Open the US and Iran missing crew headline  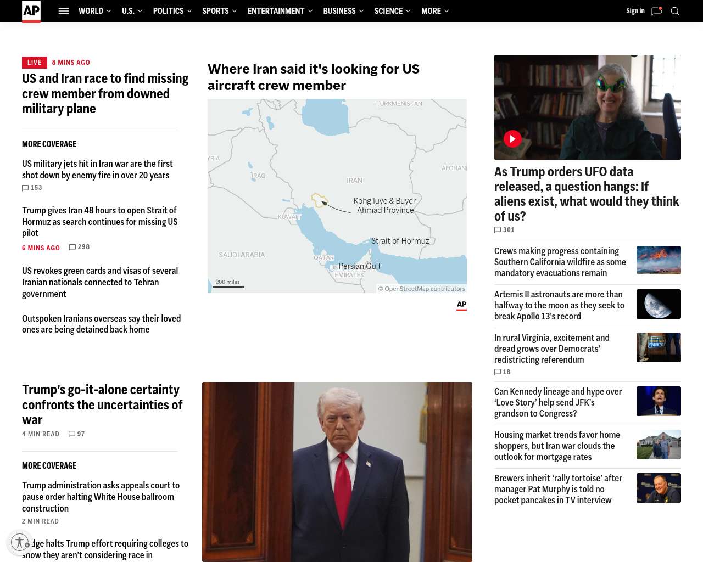pyautogui.click(x=105, y=94)
